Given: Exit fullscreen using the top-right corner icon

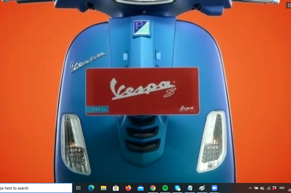Looking at the screenshot, I should [289, 5].
